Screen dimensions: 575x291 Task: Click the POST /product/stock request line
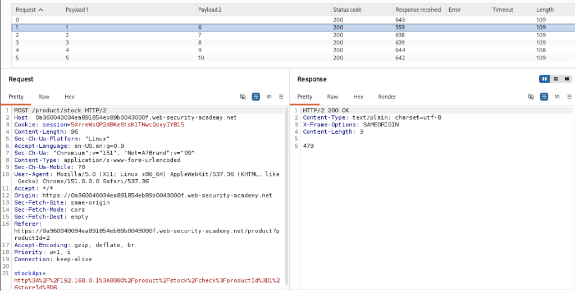(x=61, y=111)
